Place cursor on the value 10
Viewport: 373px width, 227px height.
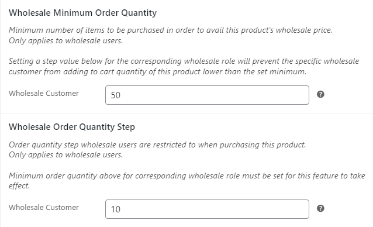coord(116,209)
